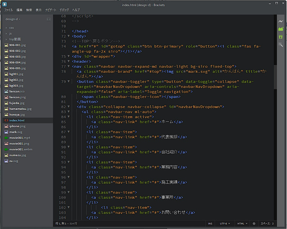287x229 pixels.
Task: Open the HTML language mode dropdown
Action: tap(242, 224)
